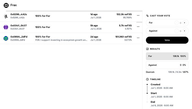Select the Against voting choice
192x109 pixels.
coord(167,31)
